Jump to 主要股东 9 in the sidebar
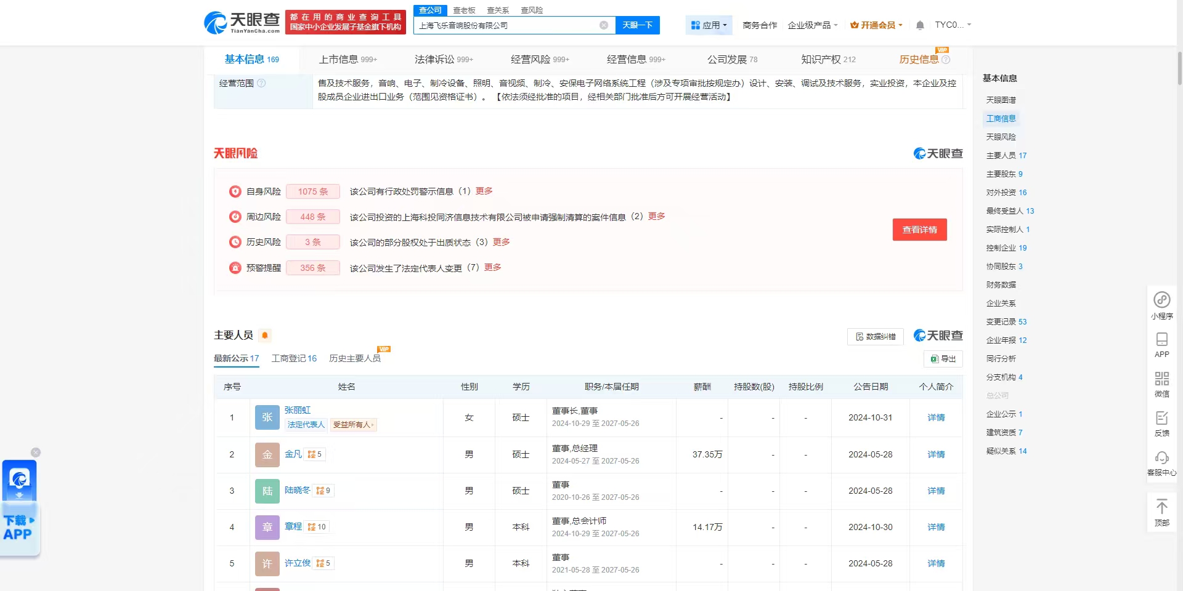The width and height of the screenshot is (1183, 591). coord(1004,174)
